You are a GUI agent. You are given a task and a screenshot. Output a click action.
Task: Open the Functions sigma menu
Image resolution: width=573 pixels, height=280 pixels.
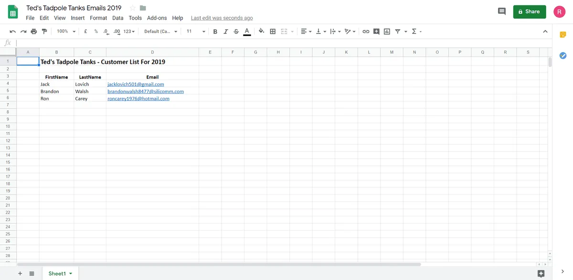click(414, 32)
